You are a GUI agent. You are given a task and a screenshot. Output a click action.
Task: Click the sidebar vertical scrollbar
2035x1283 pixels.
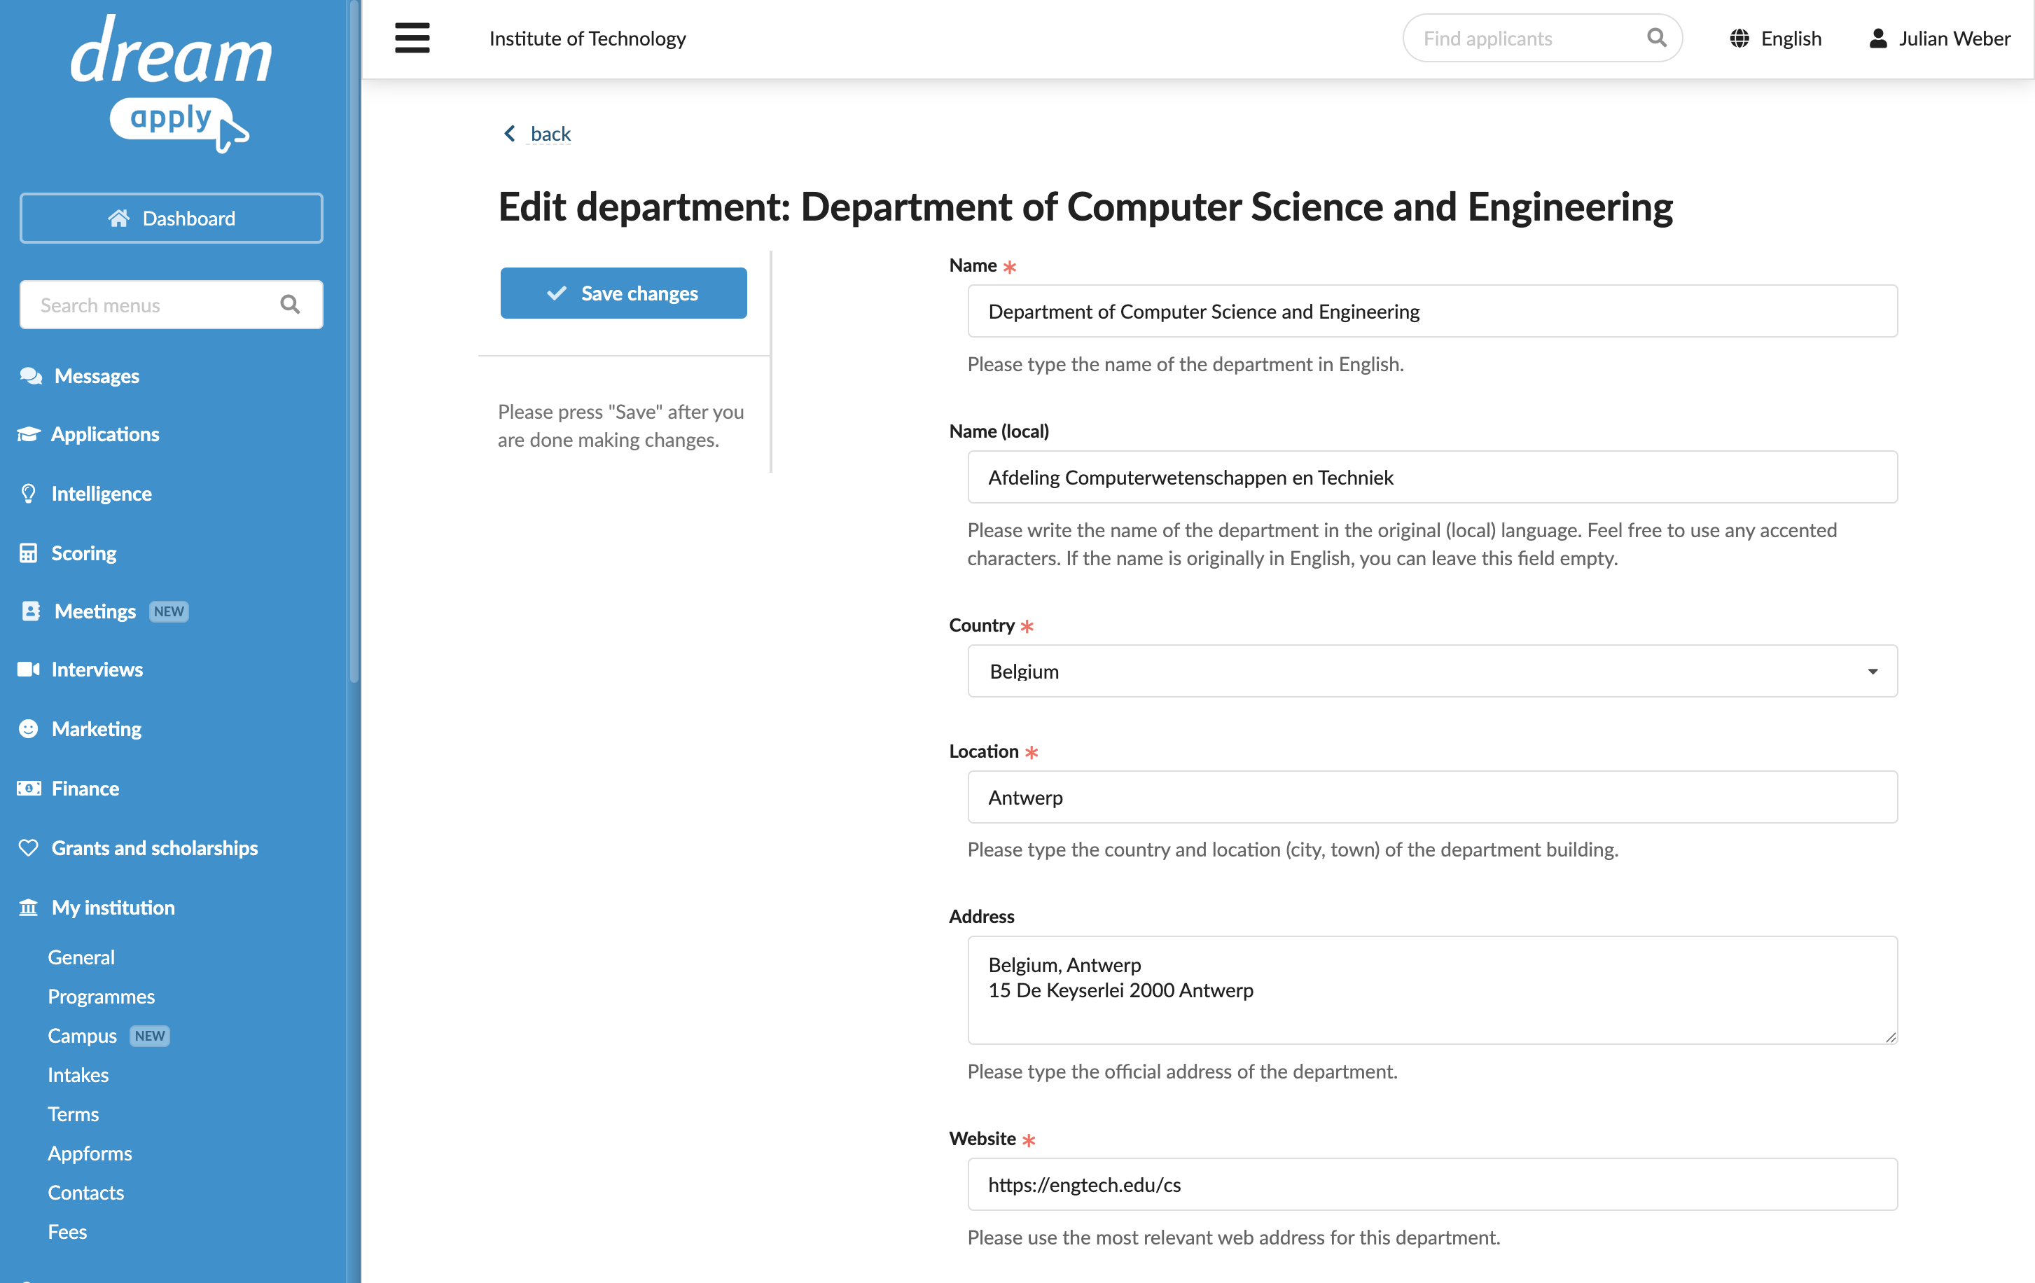(354, 340)
